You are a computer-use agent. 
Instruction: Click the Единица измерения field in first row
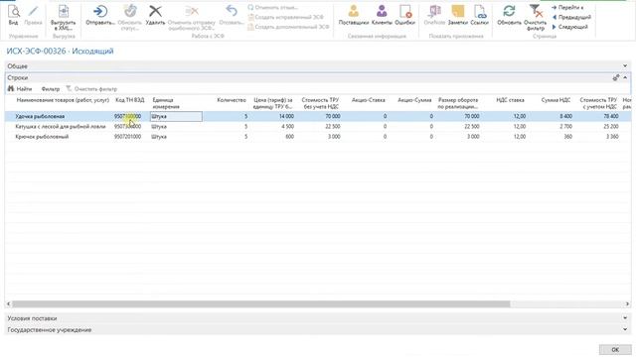[176, 116]
